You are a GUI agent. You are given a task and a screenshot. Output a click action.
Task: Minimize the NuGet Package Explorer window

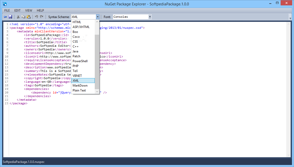click(x=270, y=3)
